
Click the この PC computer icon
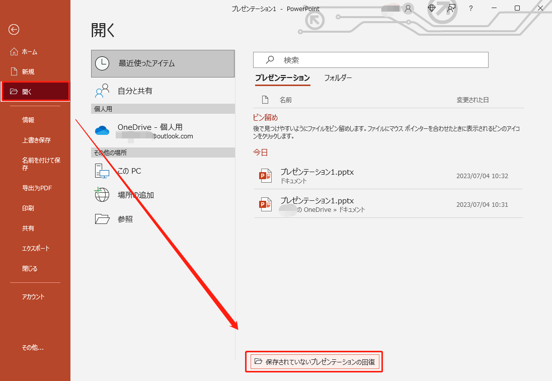tap(102, 171)
